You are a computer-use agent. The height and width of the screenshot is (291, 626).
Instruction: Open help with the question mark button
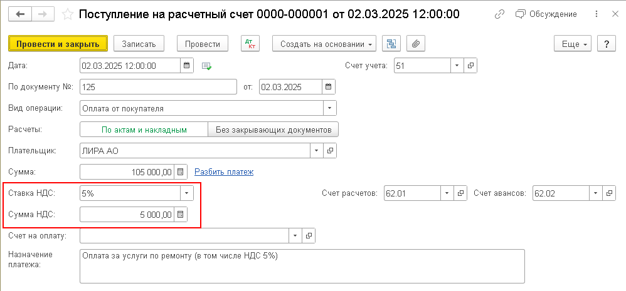pyautogui.click(x=607, y=44)
